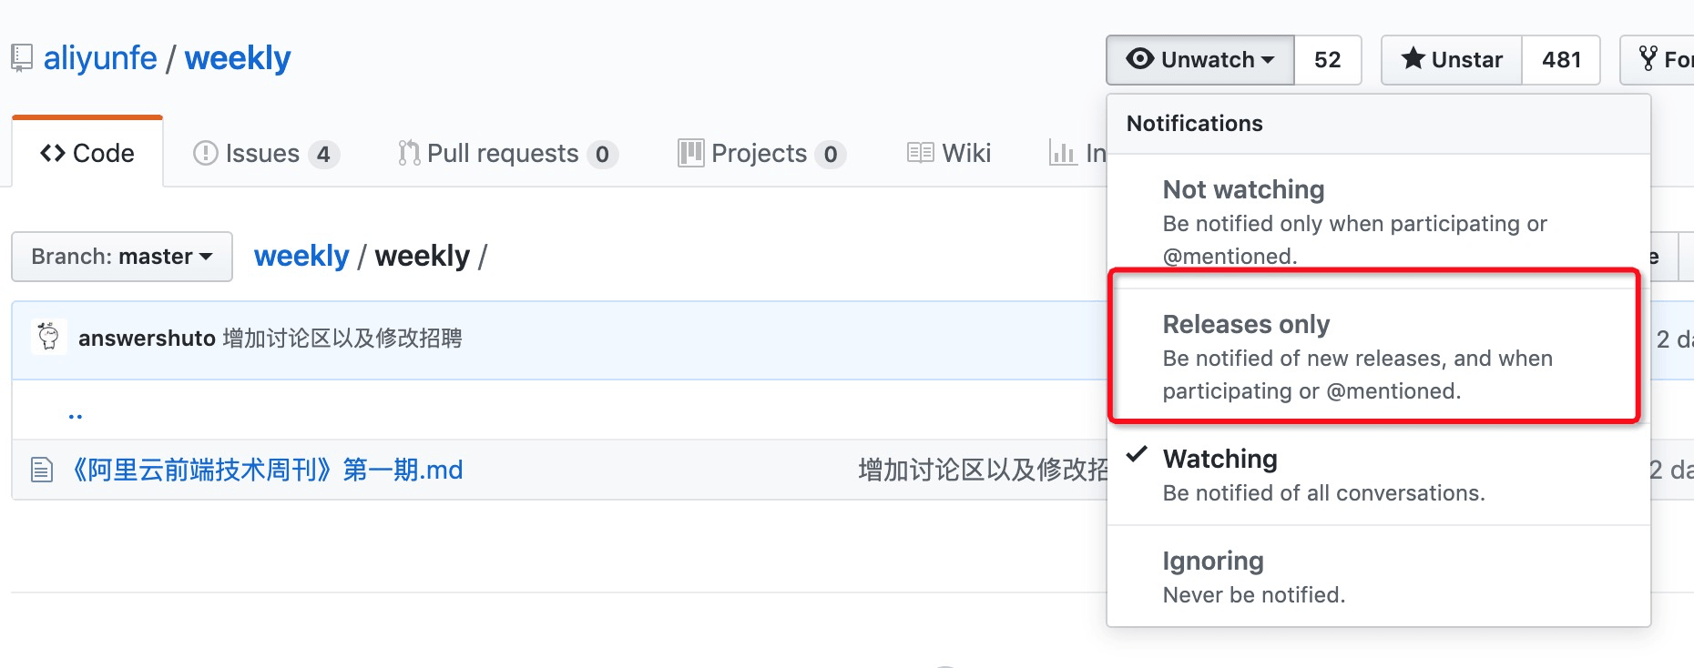This screenshot has height=668, width=1694.
Task: Open the Branch: master dropdown
Action: coord(122,257)
